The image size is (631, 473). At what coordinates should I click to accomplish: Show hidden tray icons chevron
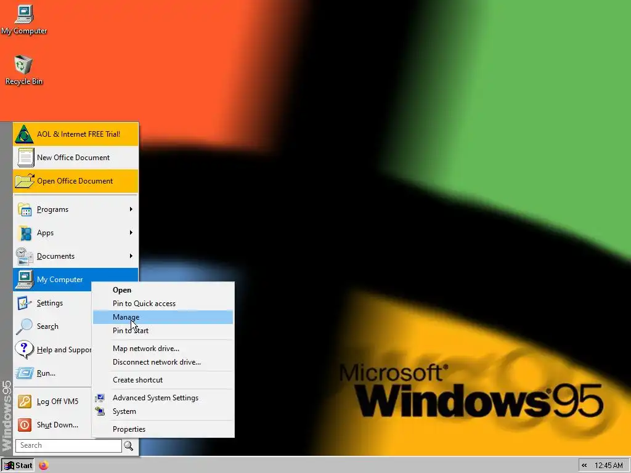[584, 466]
